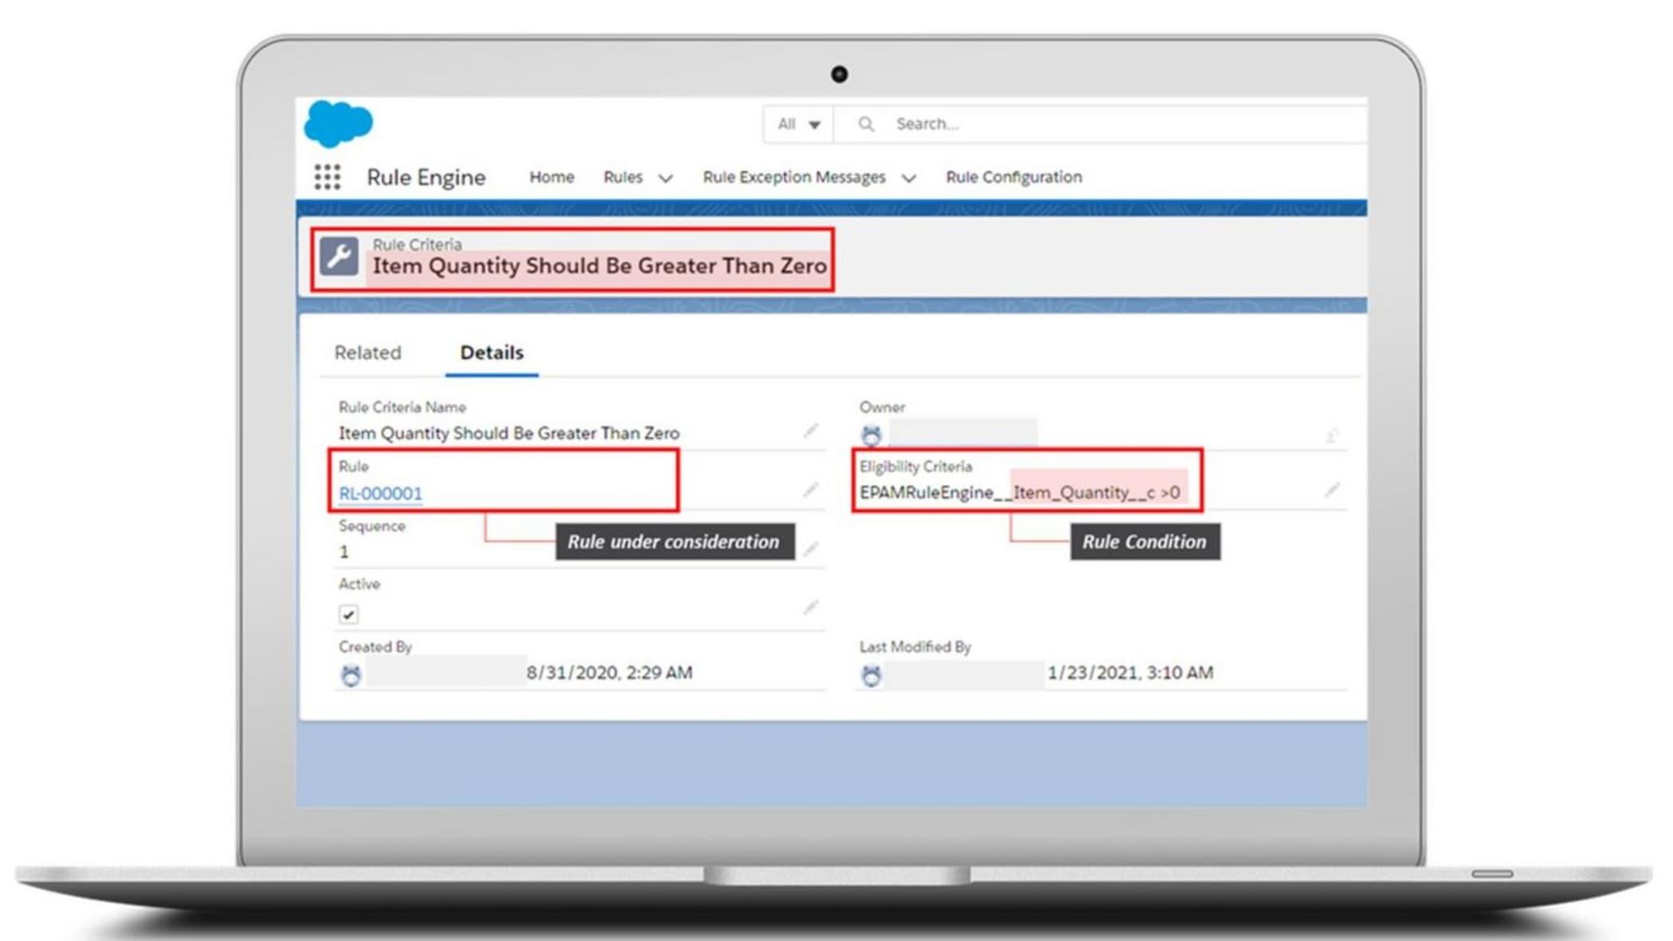Click the Rule Criteria wrench icon

tap(341, 257)
